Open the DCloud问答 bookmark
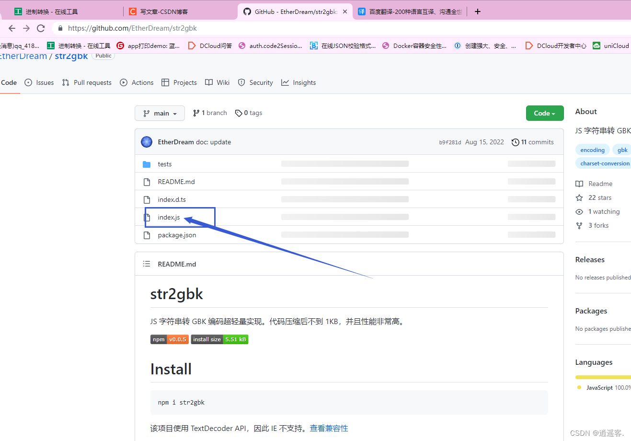 tap(210, 46)
